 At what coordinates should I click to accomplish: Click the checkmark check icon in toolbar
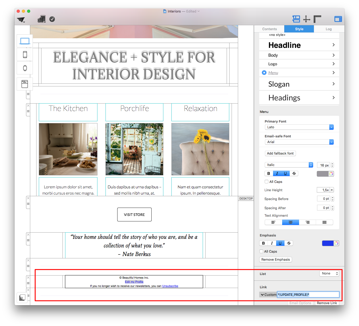point(52,19)
